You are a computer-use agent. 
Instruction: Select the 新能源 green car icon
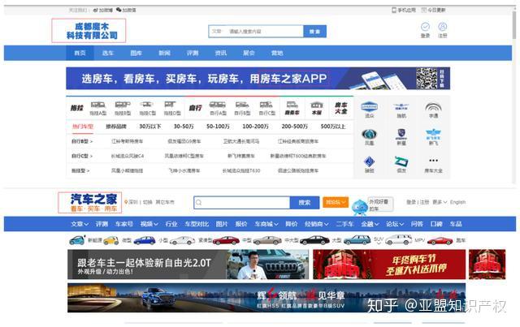77,240
